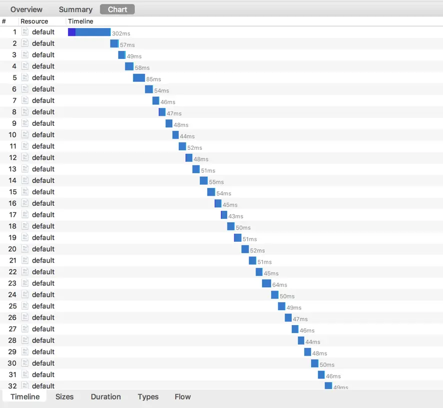Click the document icon in row 1
The height and width of the screenshot is (408, 443).
point(25,31)
